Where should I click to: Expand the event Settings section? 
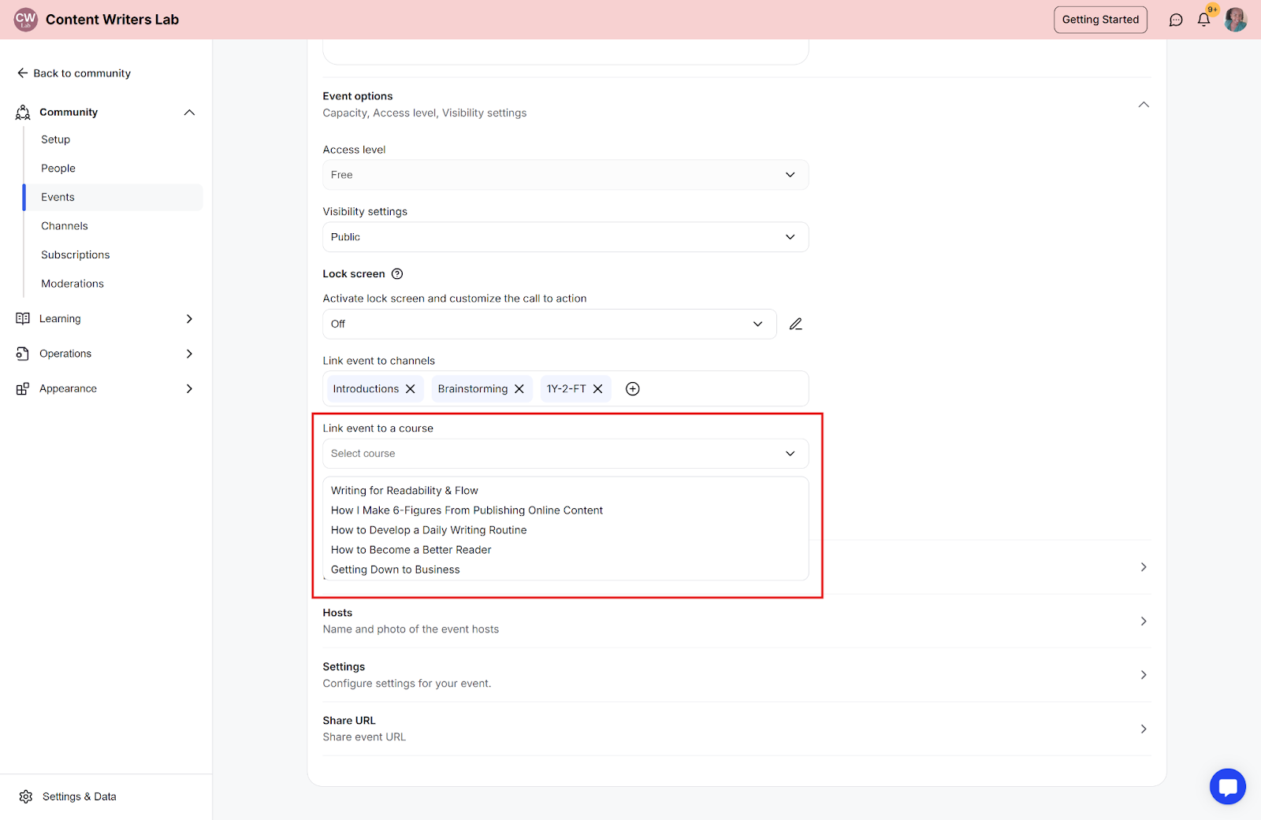(1144, 675)
